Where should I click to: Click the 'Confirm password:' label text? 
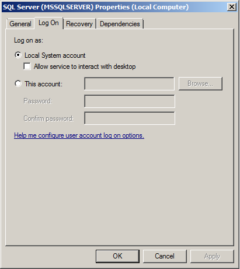48,118
